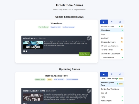139x104 pixels.
Task: Click the Apple platform icon in Wheelborn widget
Action: [x=26, y=51]
